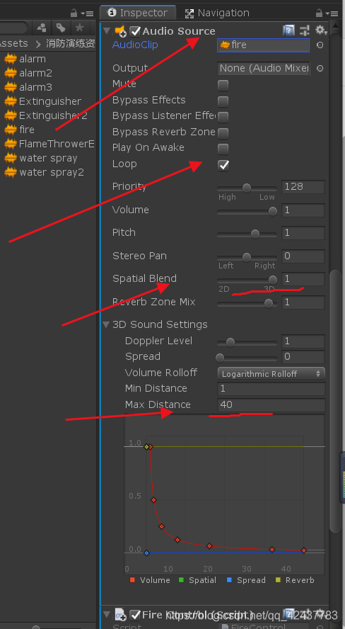345x629 pixels.
Task: Click the Priority slider
Action: pyautogui.click(x=247, y=188)
